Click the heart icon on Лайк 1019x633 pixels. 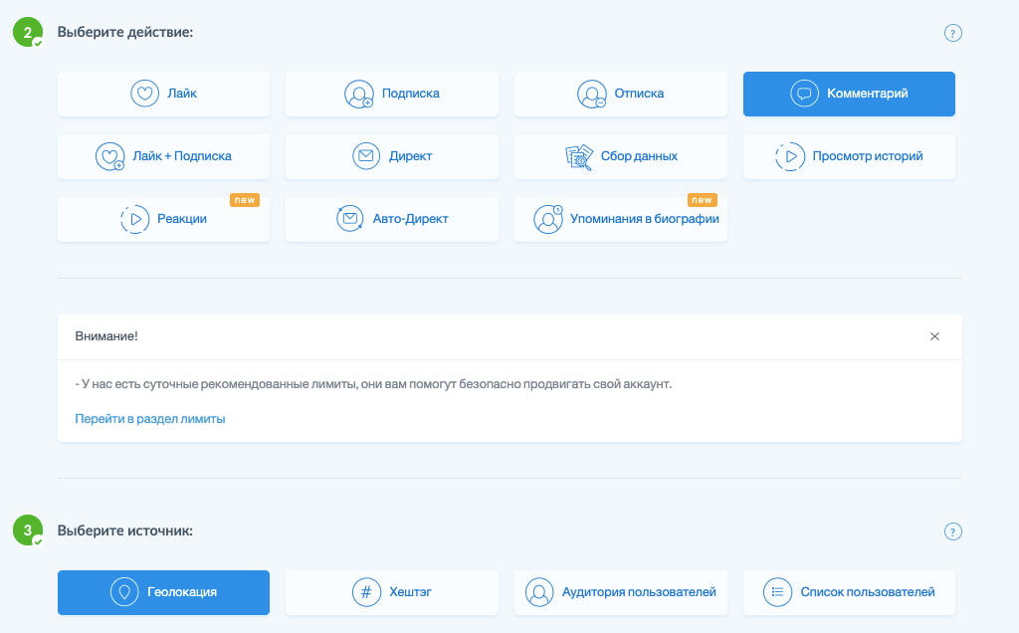click(145, 94)
